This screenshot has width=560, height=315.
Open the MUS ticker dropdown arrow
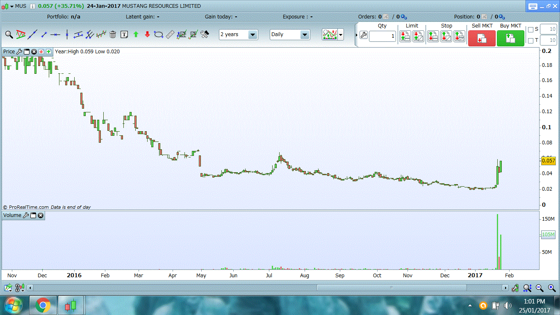(12, 6)
